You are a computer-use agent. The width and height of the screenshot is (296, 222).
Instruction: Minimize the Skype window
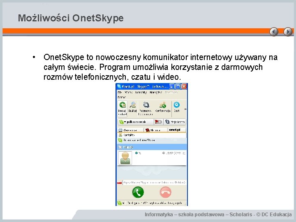[x=171, y=86]
